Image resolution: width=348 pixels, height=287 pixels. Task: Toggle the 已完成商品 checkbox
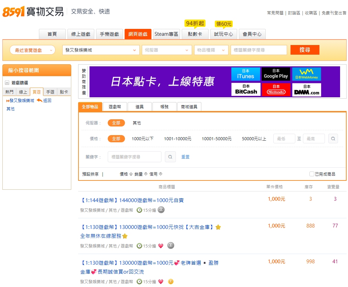pyautogui.click(x=312, y=174)
